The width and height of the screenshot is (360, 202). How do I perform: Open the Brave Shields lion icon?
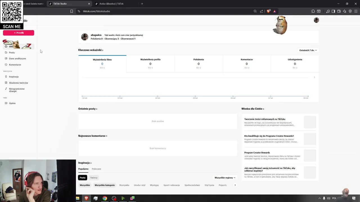(x=268, y=11)
